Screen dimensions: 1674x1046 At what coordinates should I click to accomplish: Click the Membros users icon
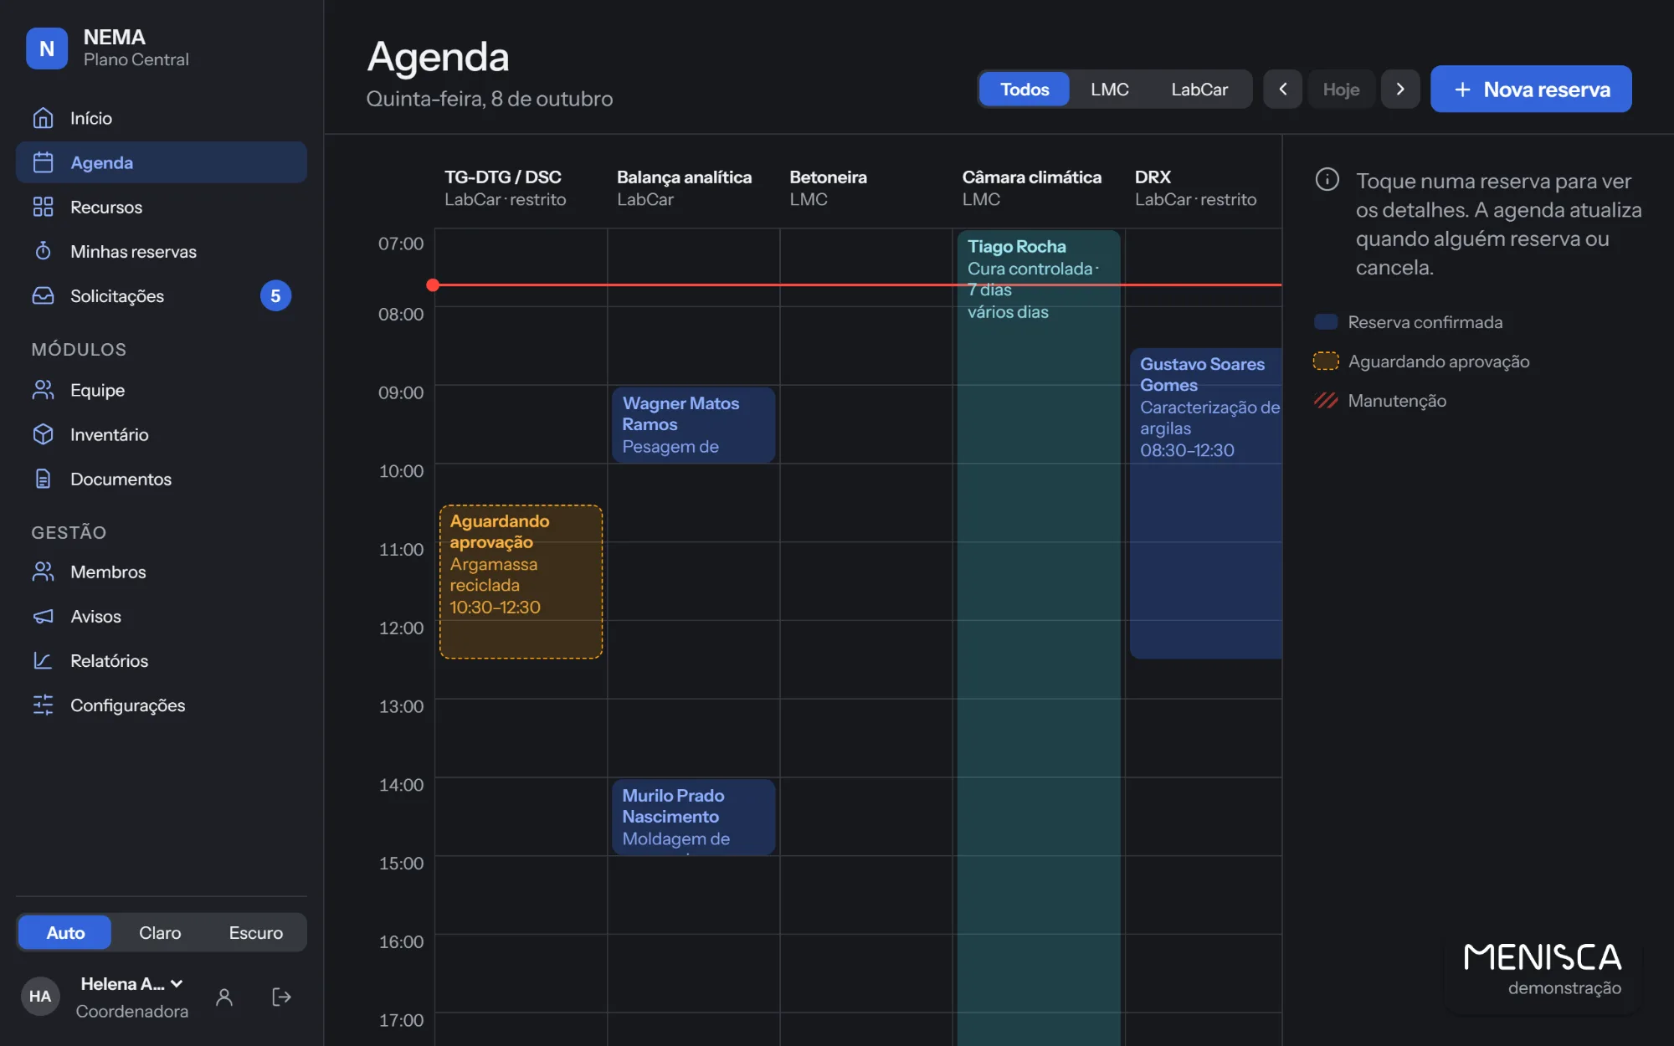click(43, 572)
